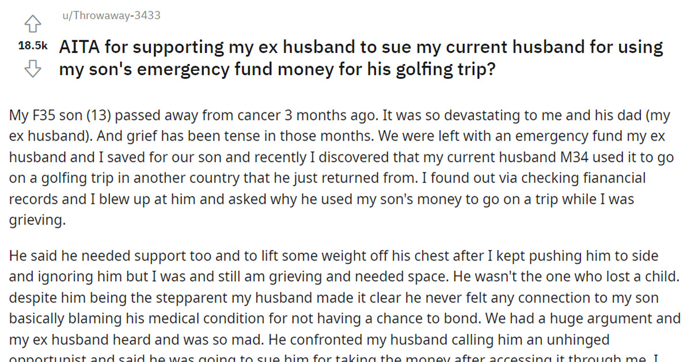Click the u/ prefix of the author name
The image size is (691, 362).
tap(64, 16)
